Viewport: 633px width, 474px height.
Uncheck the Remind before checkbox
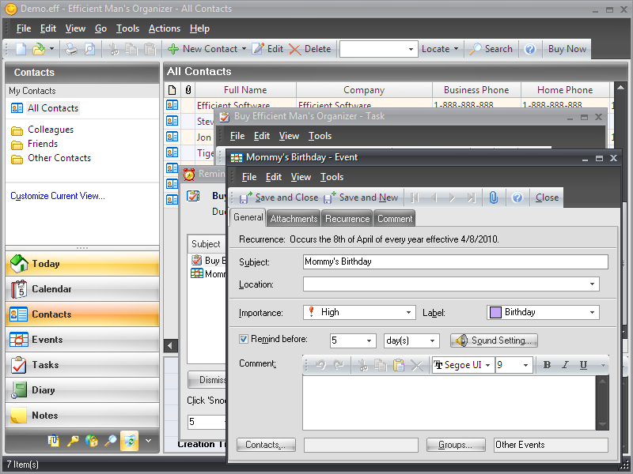(x=244, y=340)
